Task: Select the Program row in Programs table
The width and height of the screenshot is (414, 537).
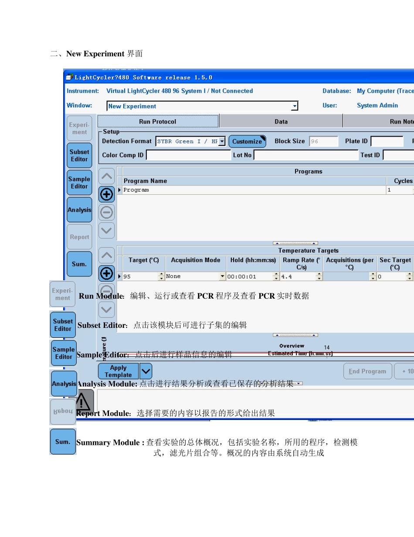Action: click(265, 190)
